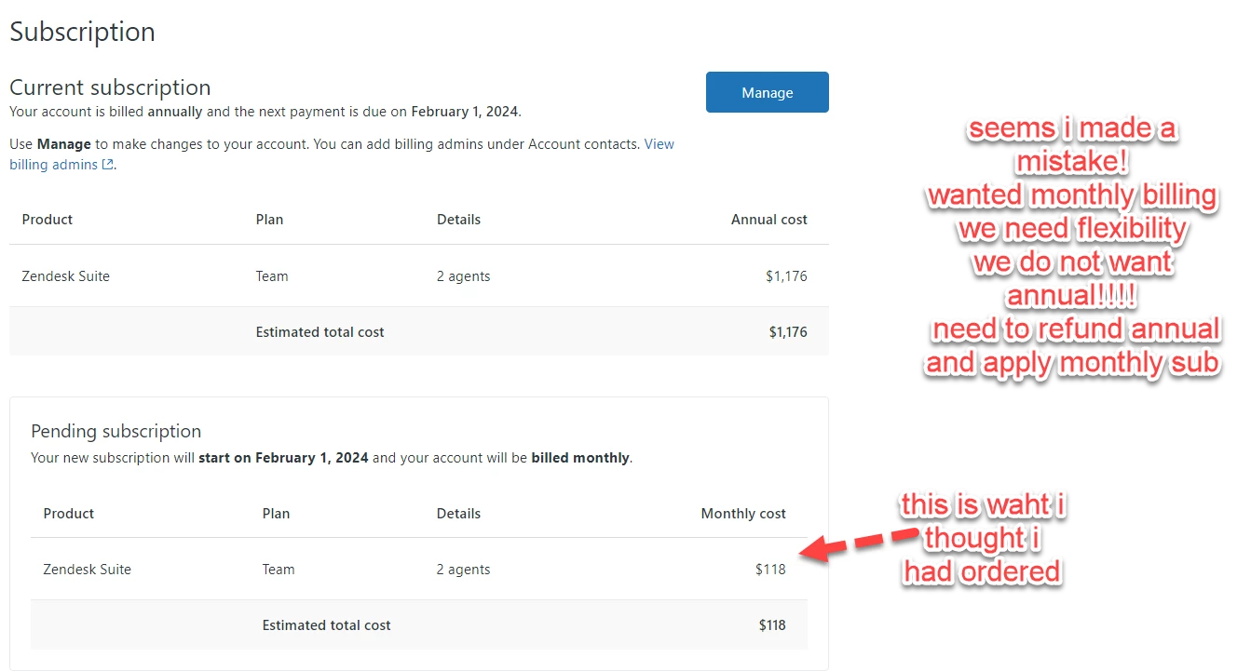Select the Current subscription heading

pos(110,87)
